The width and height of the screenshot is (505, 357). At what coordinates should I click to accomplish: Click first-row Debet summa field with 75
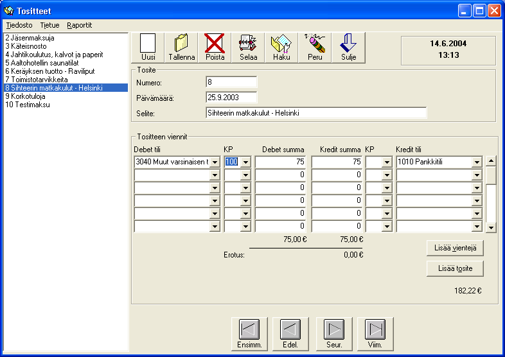pos(280,162)
